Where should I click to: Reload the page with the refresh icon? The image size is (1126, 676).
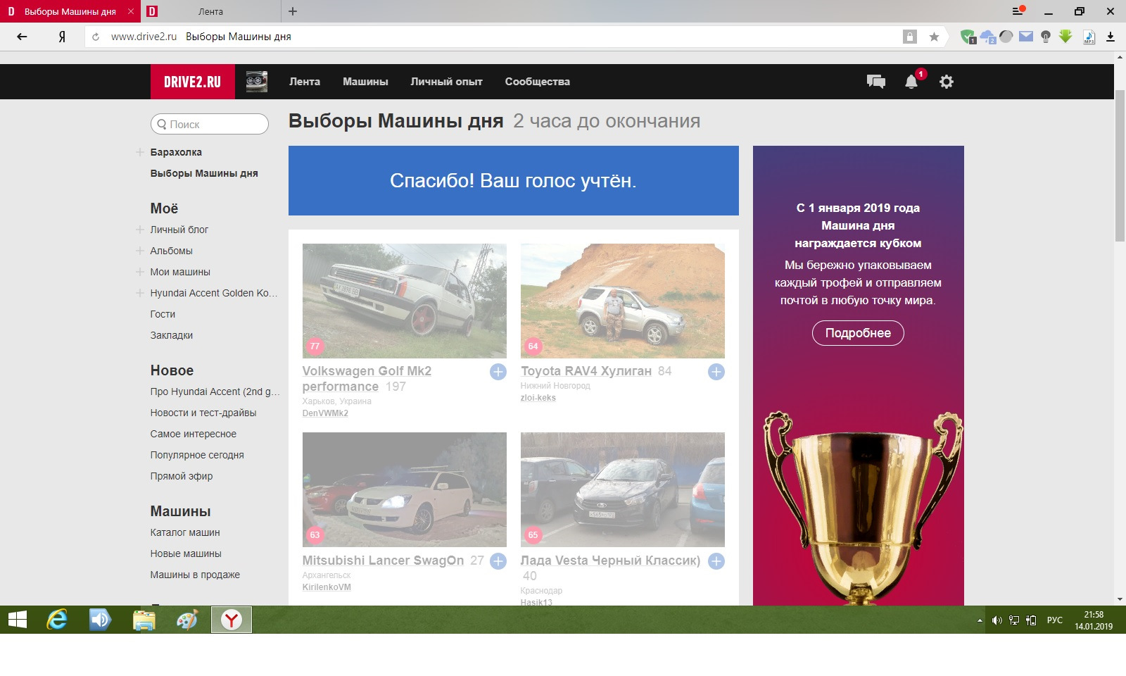(96, 37)
